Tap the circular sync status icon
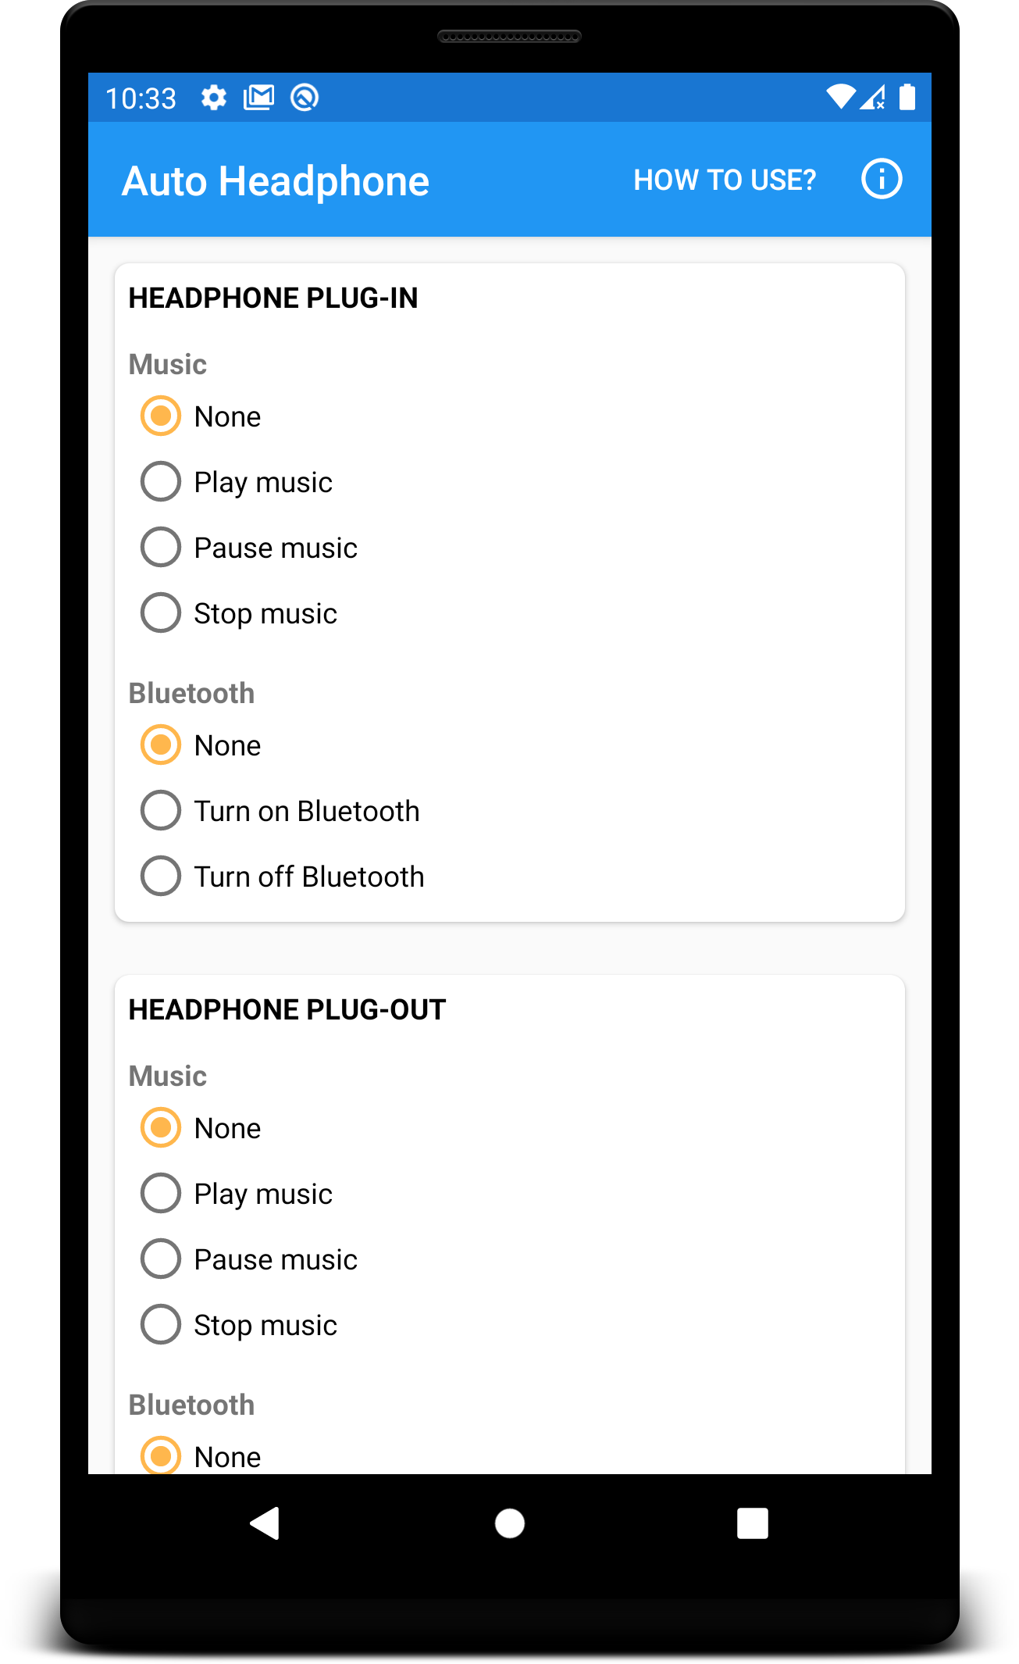 (304, 98)
